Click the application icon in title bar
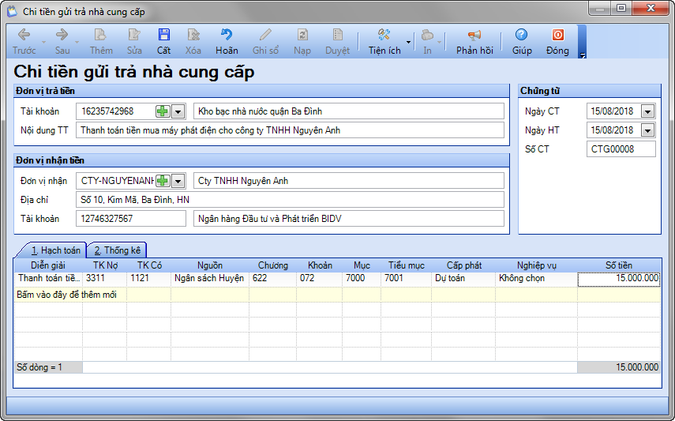 click(x=12, y=11)
